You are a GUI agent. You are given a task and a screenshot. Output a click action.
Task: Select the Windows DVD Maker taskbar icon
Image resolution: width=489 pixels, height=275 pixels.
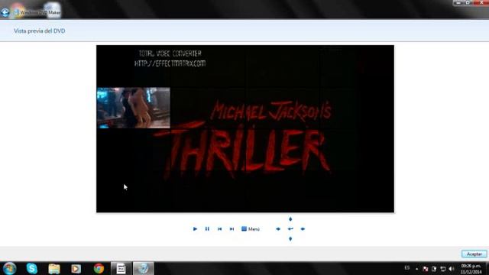coord(144,268)
